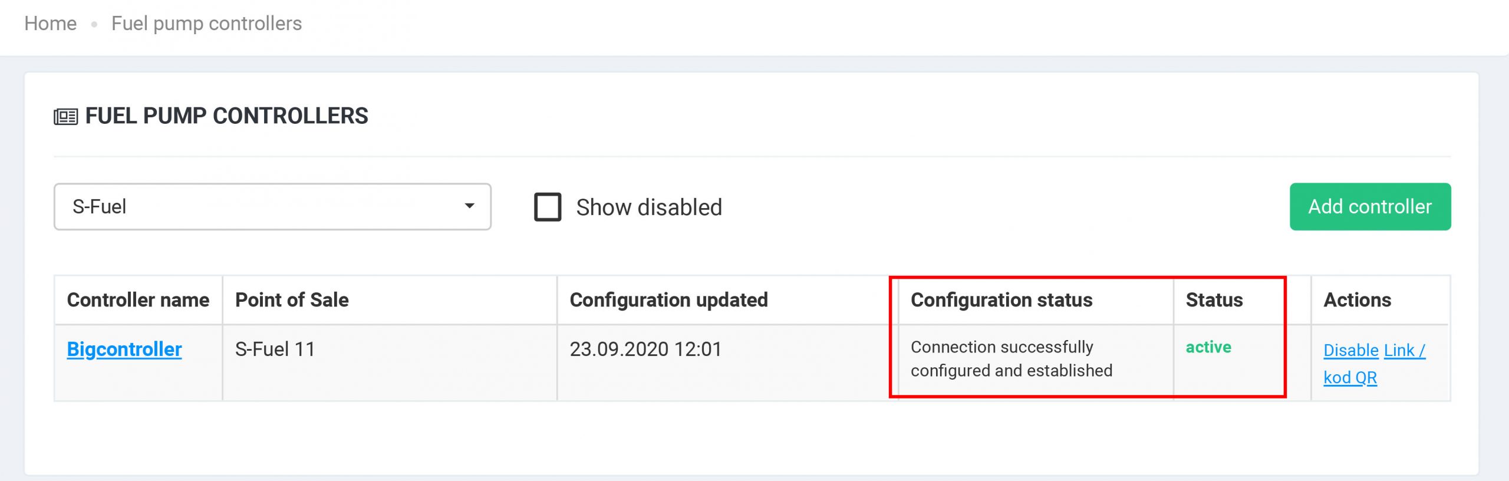Click the Point of Sale column header
Screen dimensions: 1509x481
click(292, 300)
